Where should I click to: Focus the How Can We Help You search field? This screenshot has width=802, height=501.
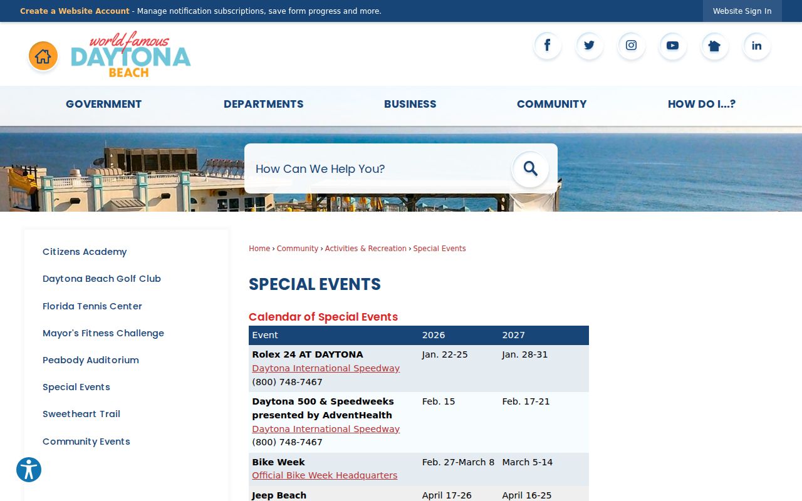point(379,168)
